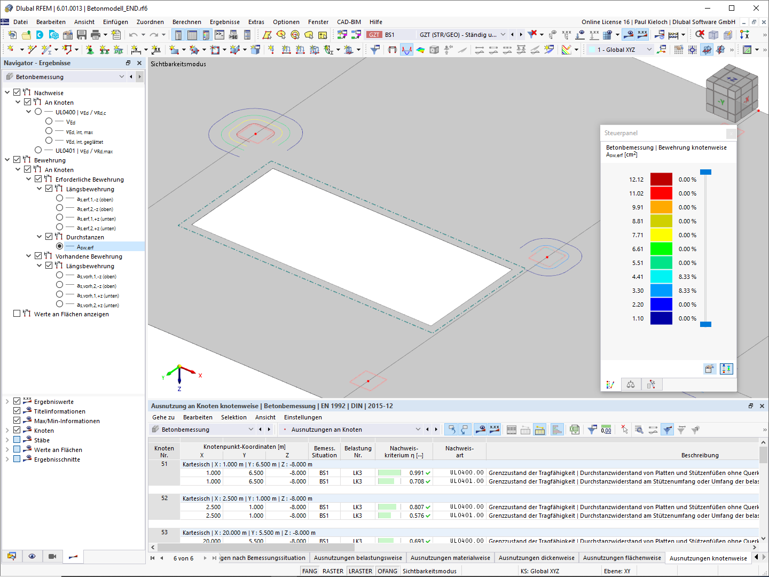Enable the Werte an Flächen anzeigen checkbox
769x577 pixels.
pyautogui.click(x=16, y=314)
